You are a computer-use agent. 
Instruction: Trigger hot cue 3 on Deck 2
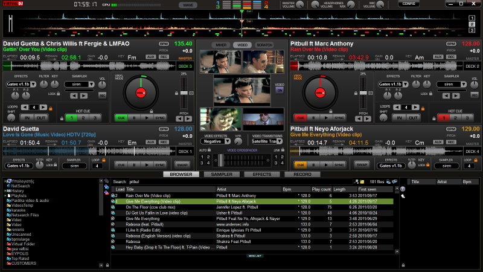click(x=467, y=118)
